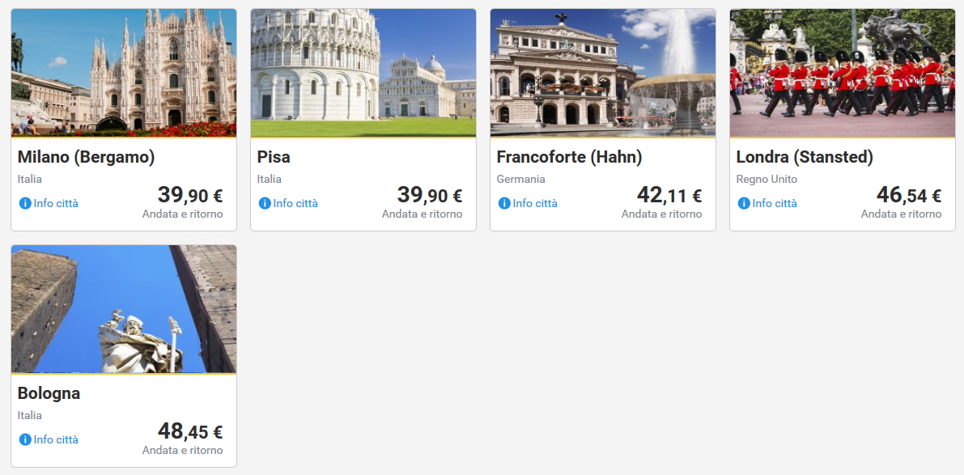Viewport: 964px width, 475px height.
Task: Open Info città link for Londra (Stansted)
Action: [775, 203]
